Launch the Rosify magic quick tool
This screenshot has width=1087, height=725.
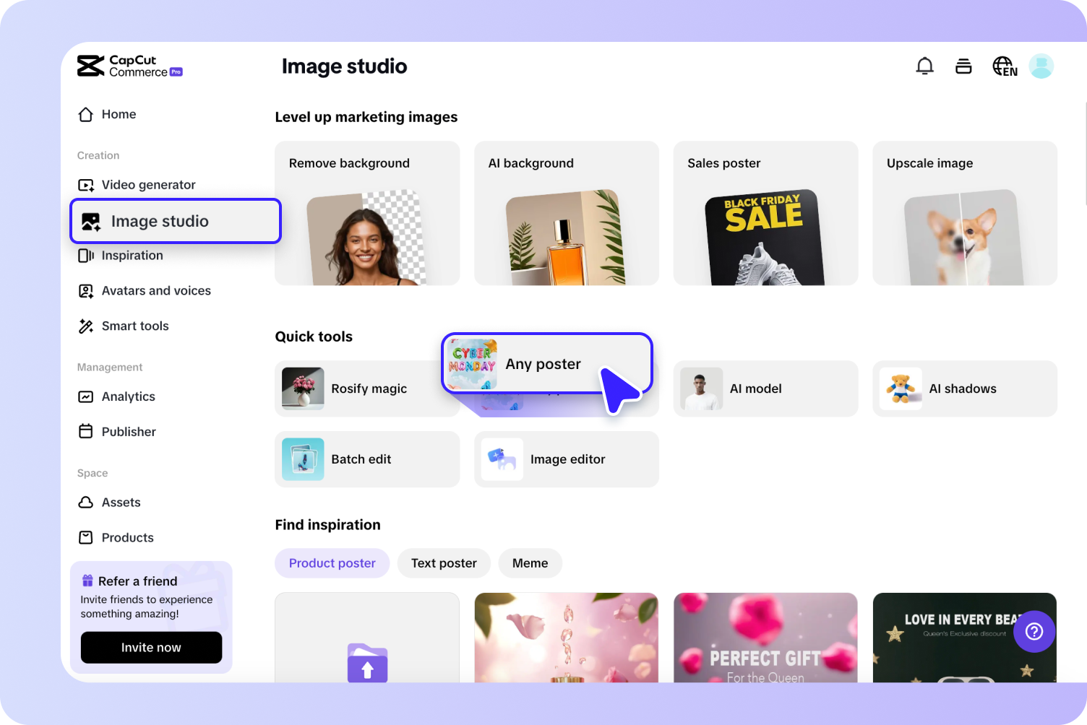tap(367, 388)
